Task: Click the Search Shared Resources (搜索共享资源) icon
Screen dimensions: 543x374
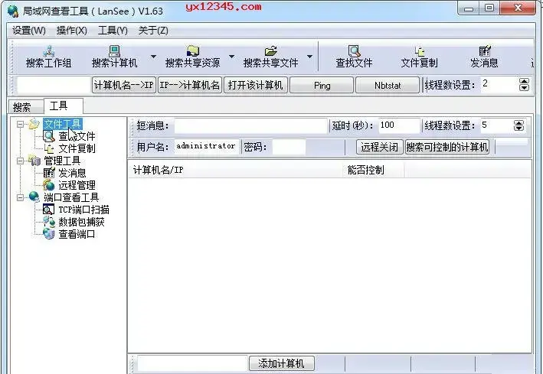Action: [192, 51]
